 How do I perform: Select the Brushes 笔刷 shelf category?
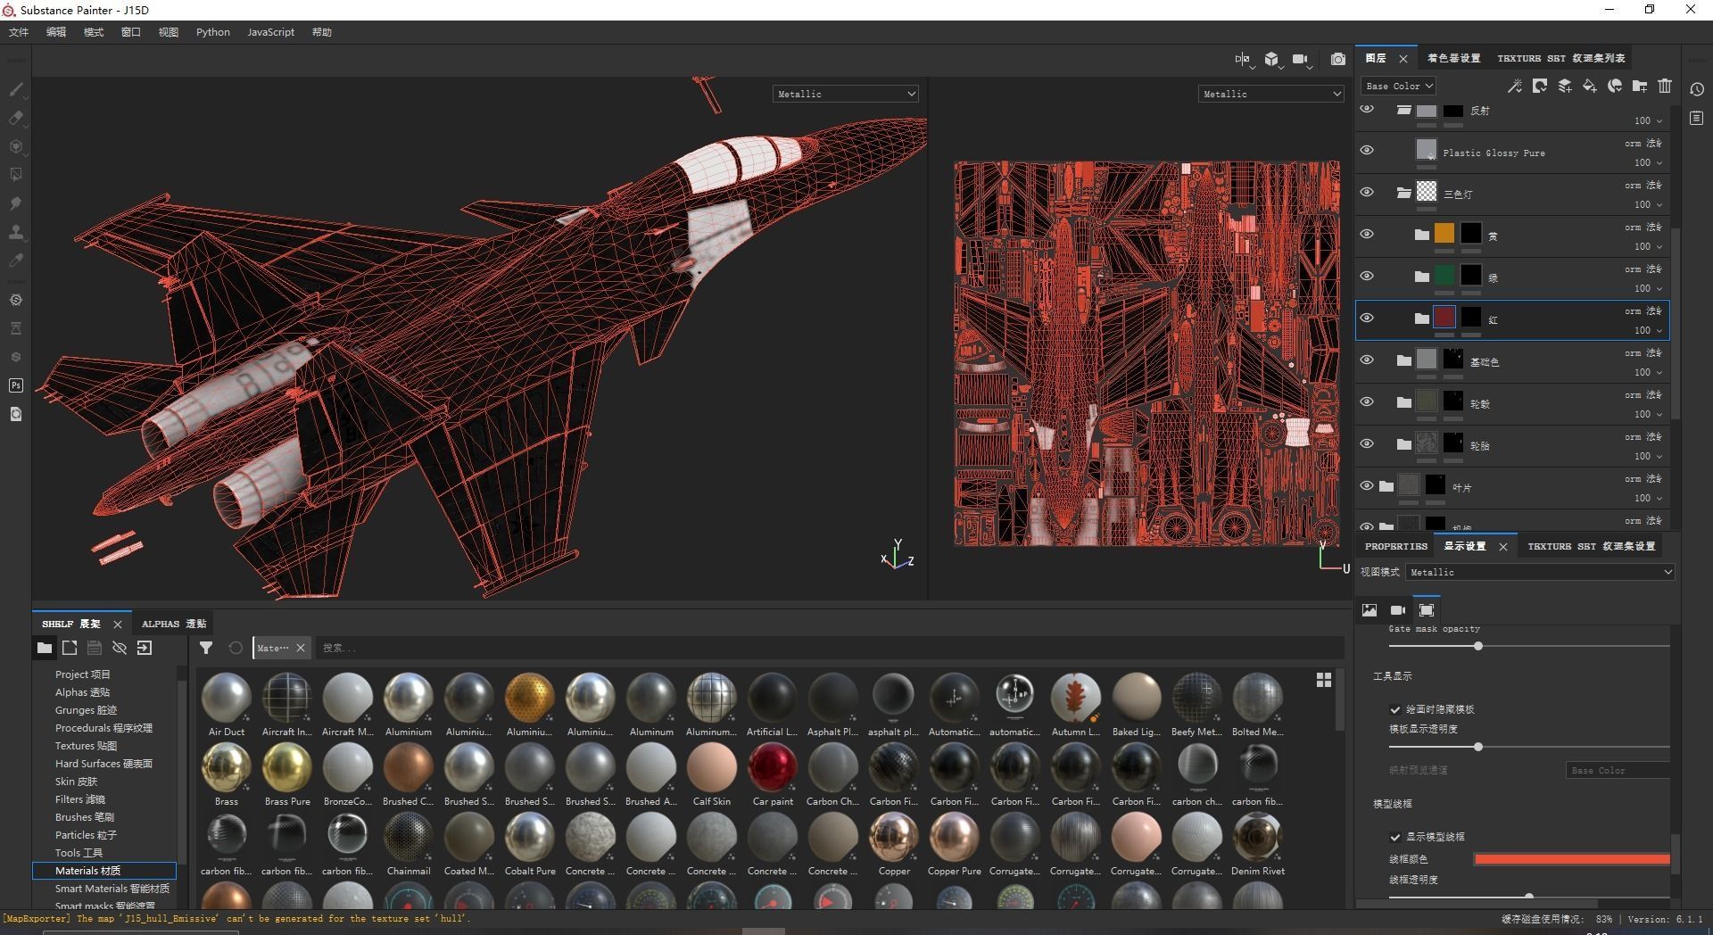pos(85,817)
